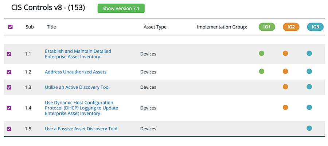Viewport: 328px width, 146px height.
Task: Click the Devices cell in row 1.5
Action: [148, 128]
